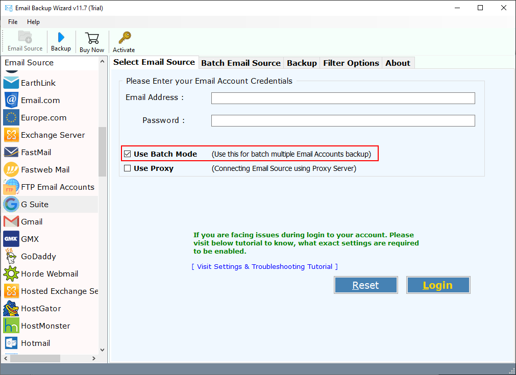Select FastMail text in source list
Screen dimensions: 516x375
click(36, 153)
